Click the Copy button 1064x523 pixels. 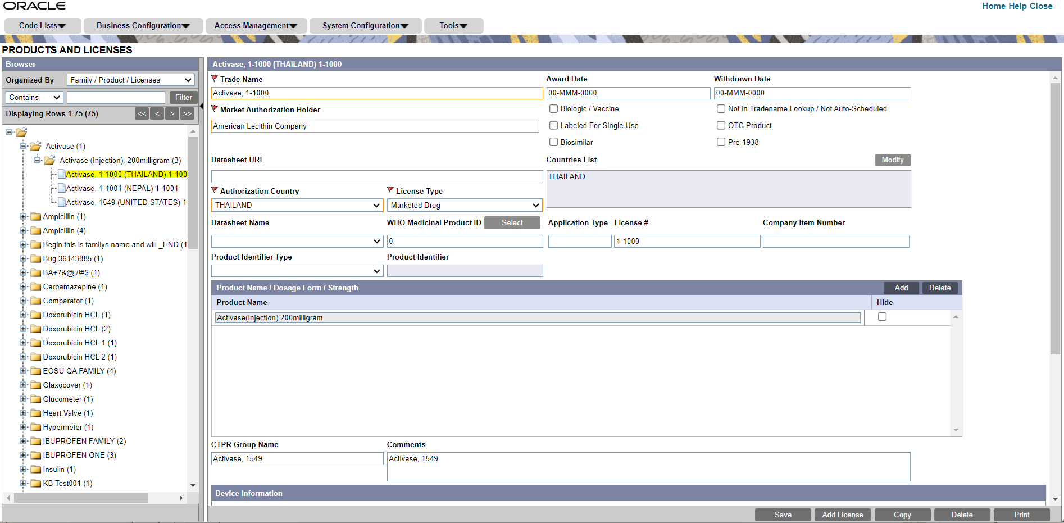pos(902,515)
